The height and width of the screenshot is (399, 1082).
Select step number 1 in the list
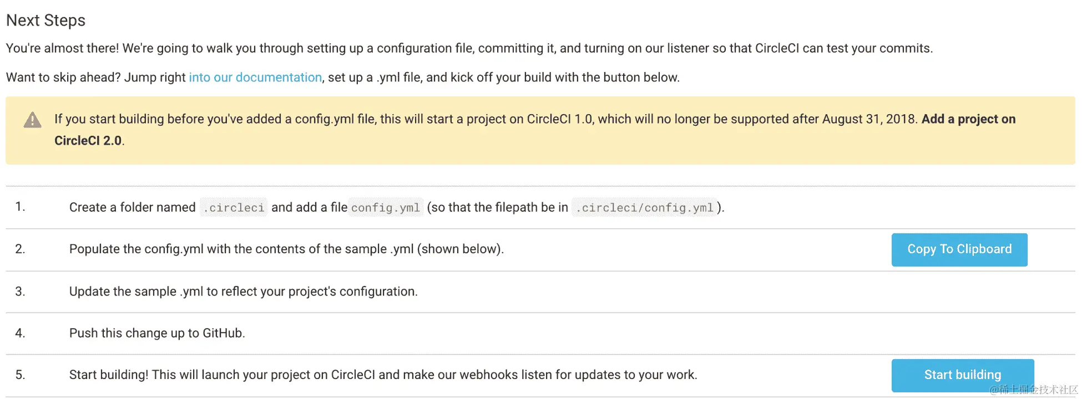coord(20,207)
